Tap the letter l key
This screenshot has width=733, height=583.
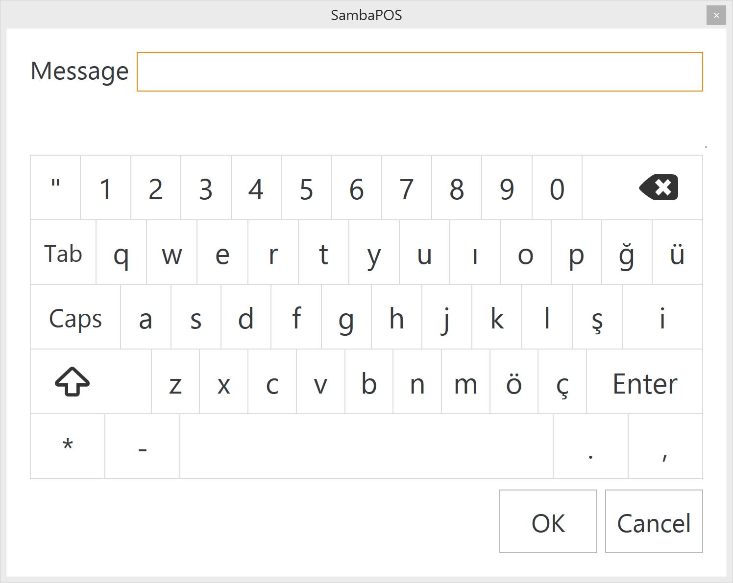click(x=547, y=317)
